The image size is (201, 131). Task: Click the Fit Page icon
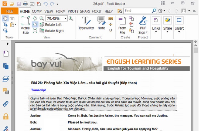coord(35,18)
